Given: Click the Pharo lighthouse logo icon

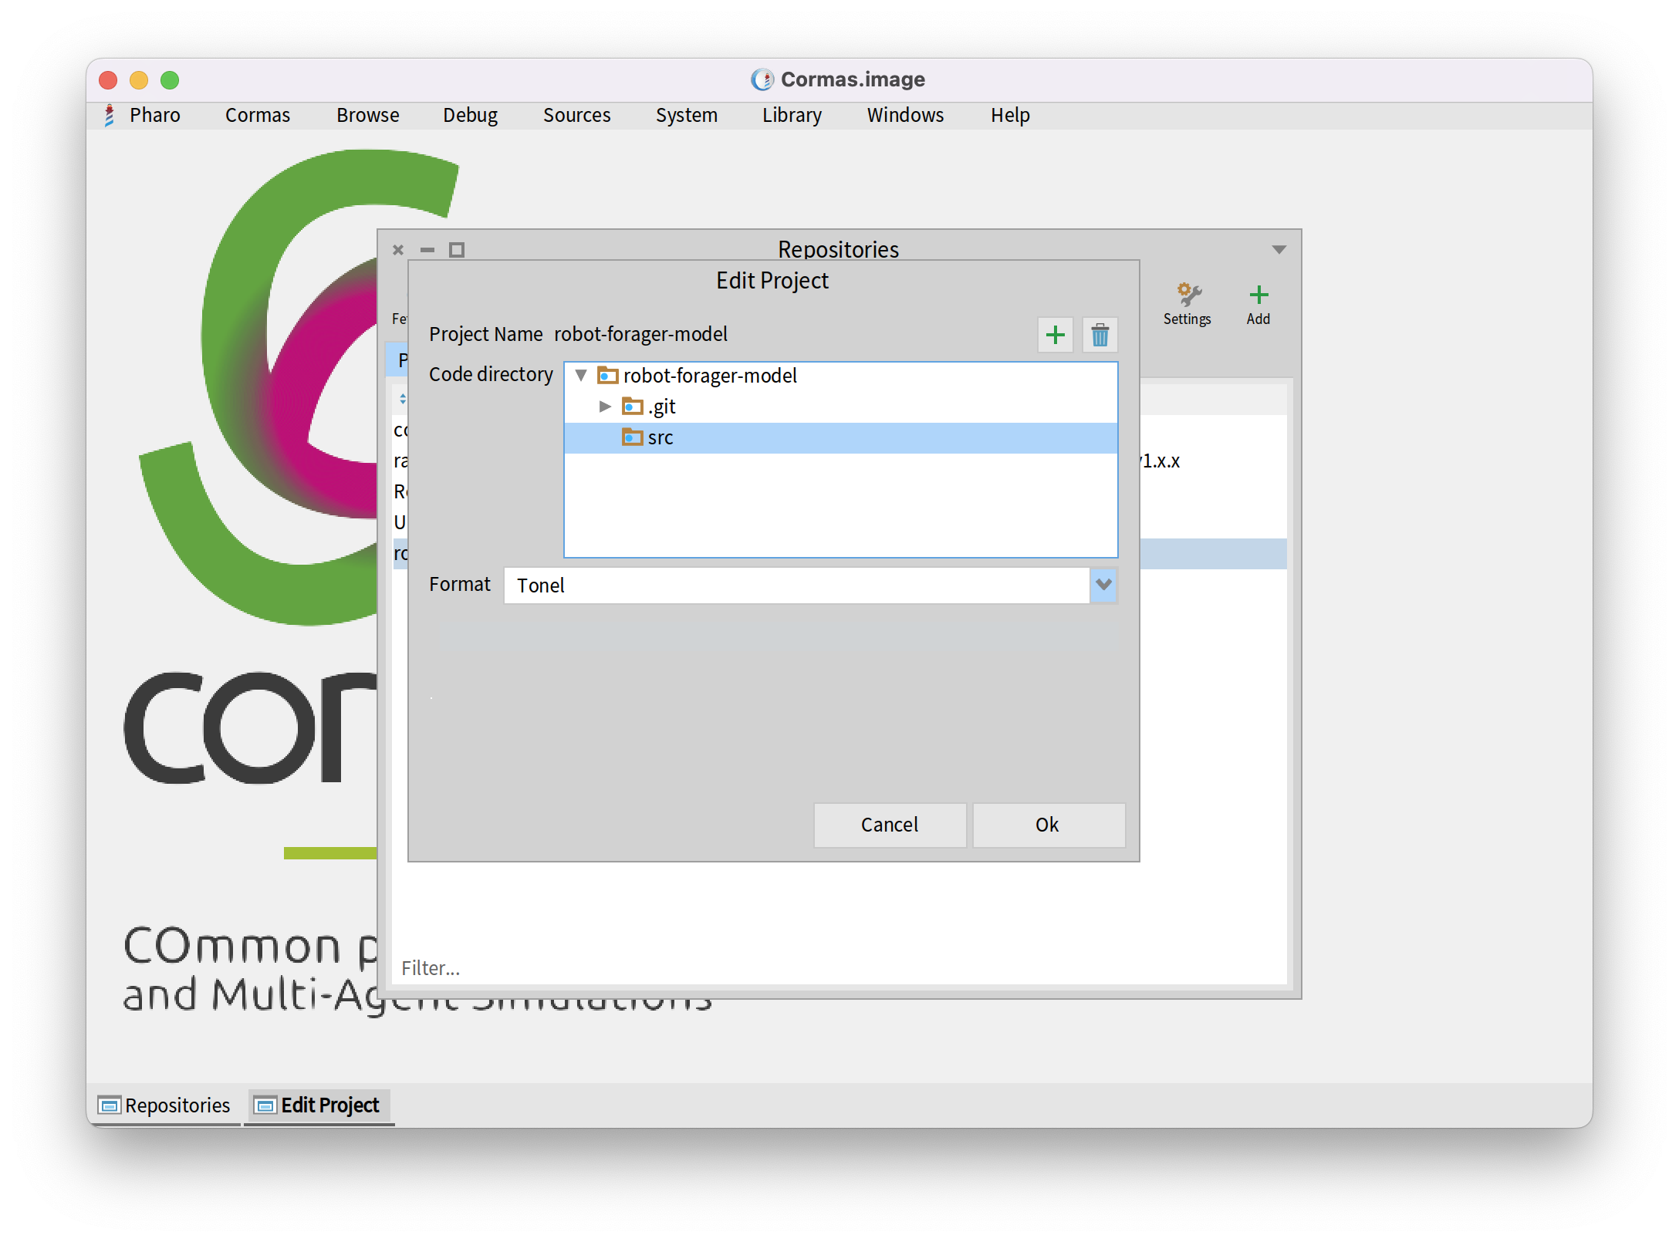Looking at the screenshot, I should pos(110,115).
